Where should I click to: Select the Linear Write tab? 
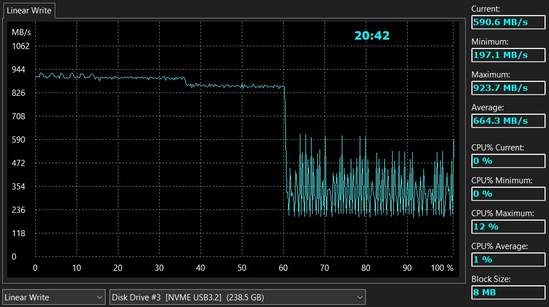(29, 11)
